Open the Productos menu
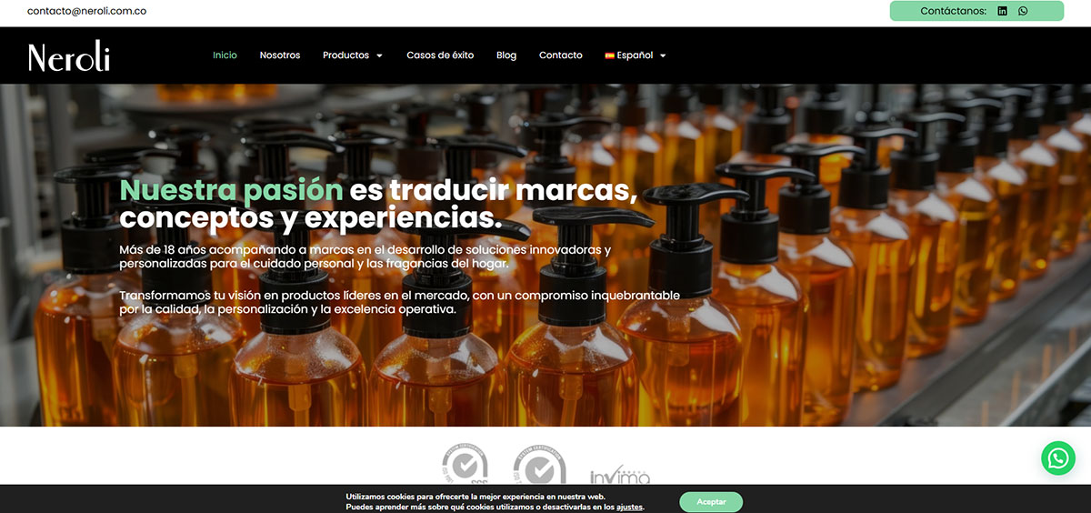 (345, 55)
